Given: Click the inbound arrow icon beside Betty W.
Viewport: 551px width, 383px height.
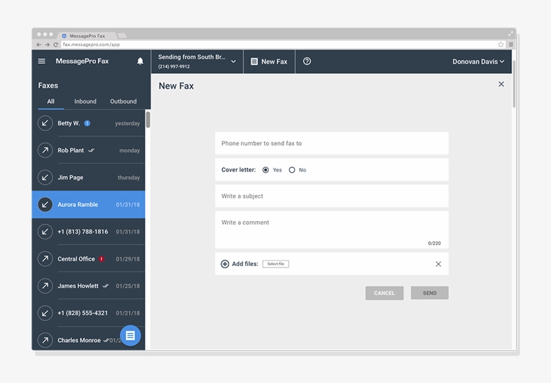Looking at the screenshot, I should tap(45, 123).
